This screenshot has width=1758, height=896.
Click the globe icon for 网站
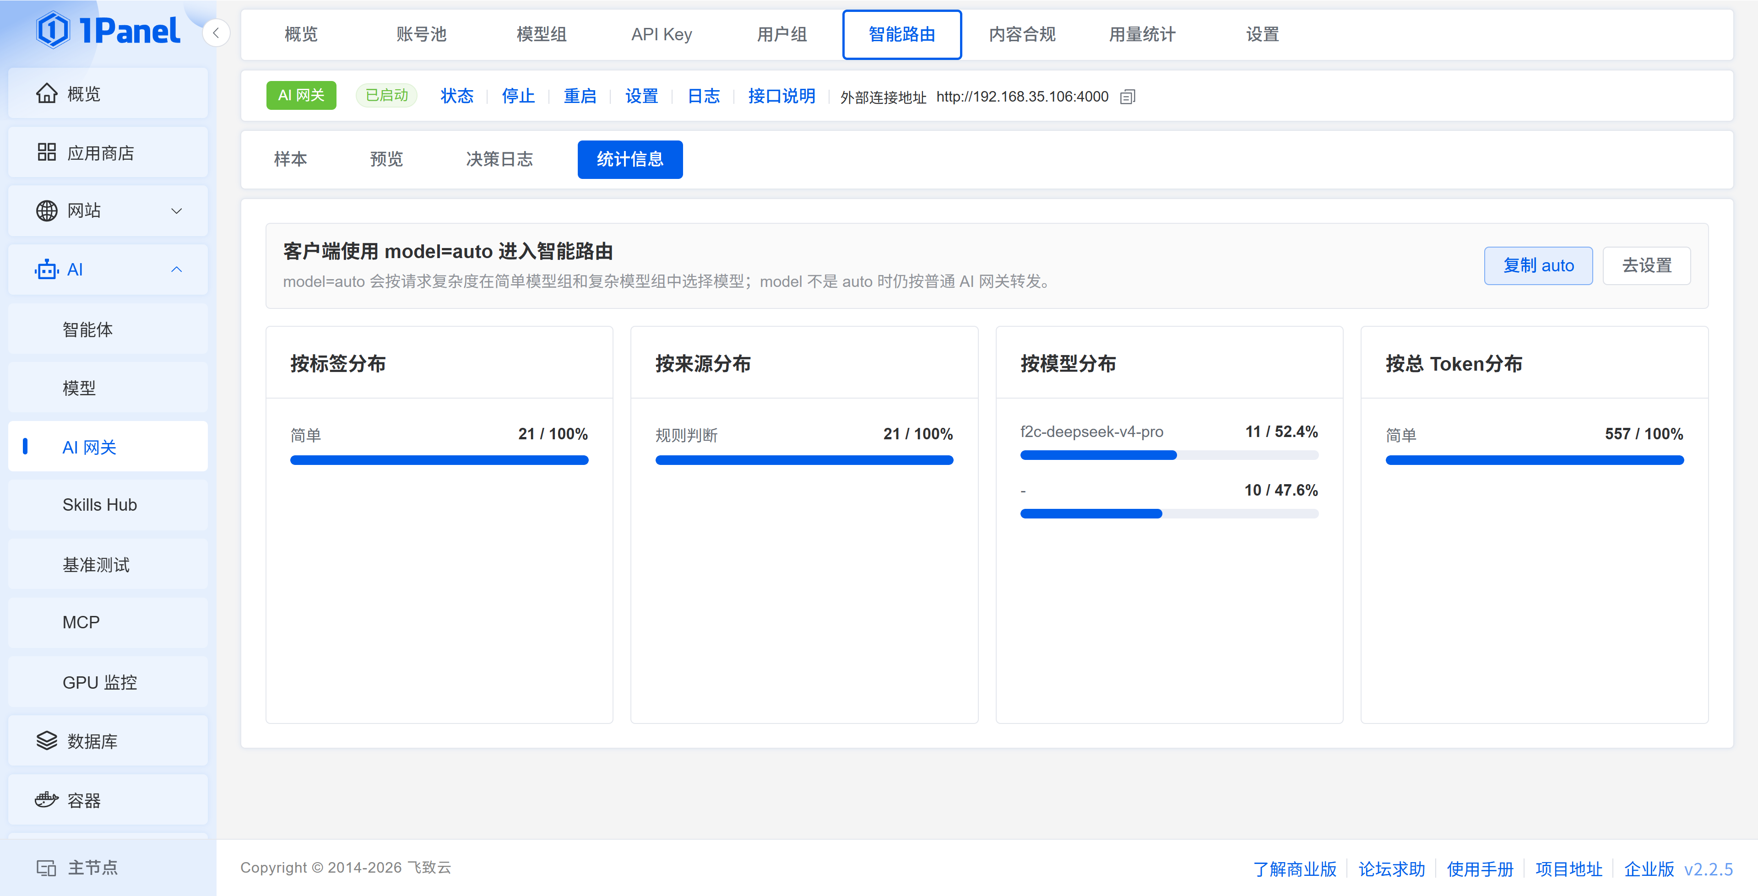coord(46,211)
